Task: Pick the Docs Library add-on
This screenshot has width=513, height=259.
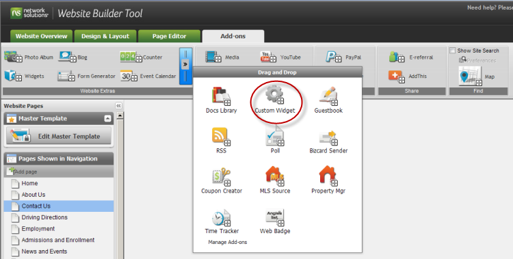Action: [x=221, y=100]
